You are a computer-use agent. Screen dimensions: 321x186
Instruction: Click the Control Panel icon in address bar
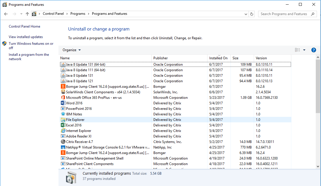click(x=34, y=14)
